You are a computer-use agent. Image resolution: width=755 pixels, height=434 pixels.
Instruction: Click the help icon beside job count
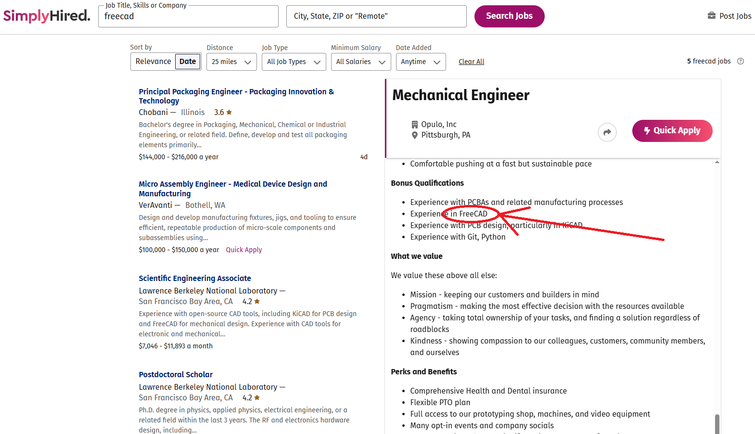point(741,61)
